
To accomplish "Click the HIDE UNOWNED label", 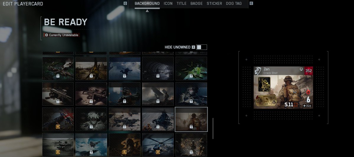I will 178,47.
